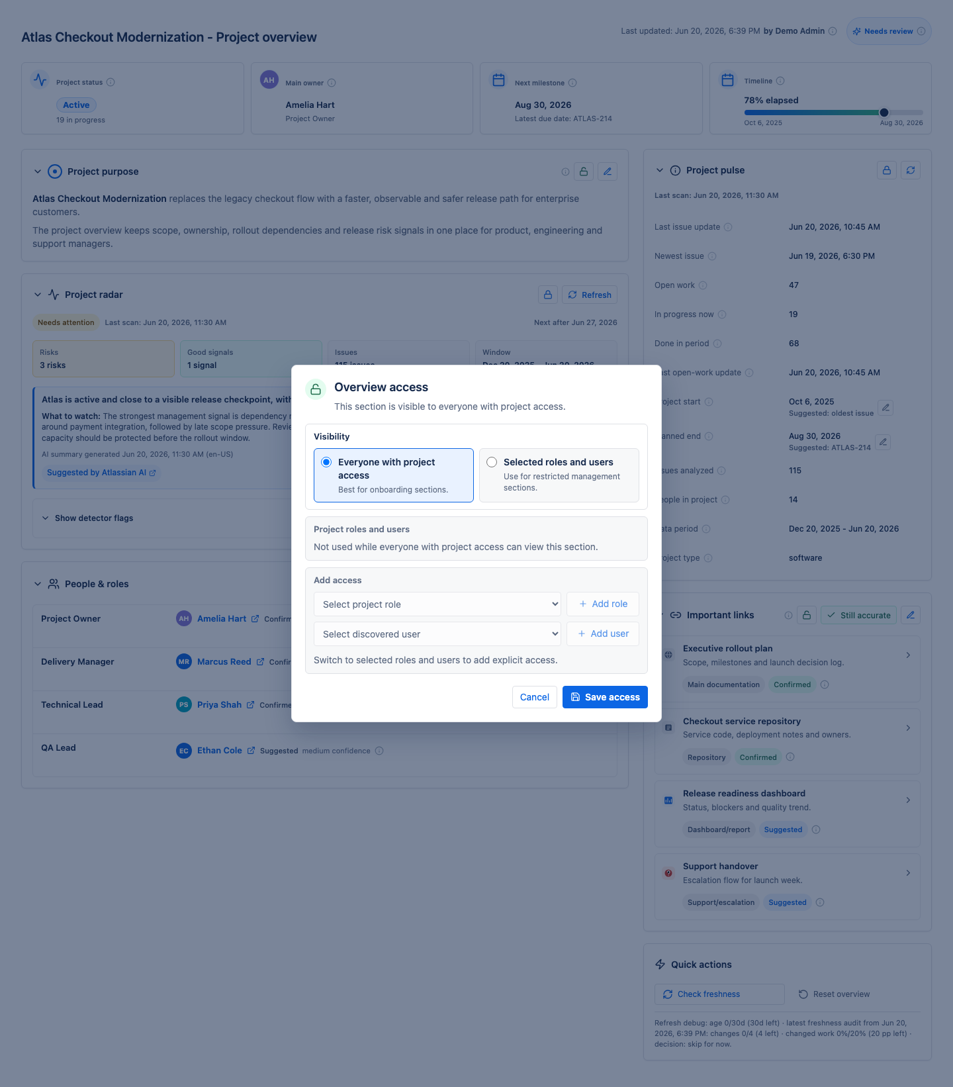
Task: Click info icon next to Last issue update
Action: click(x=728, y=227)
